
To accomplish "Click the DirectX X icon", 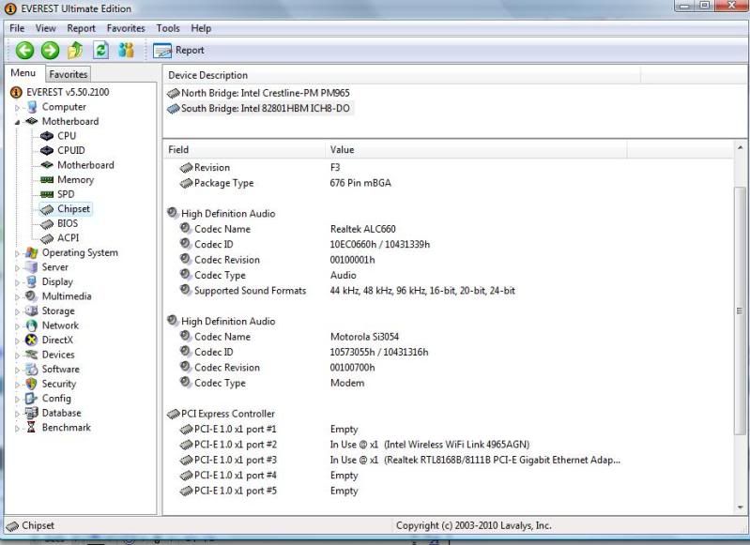I will [31, 340].
